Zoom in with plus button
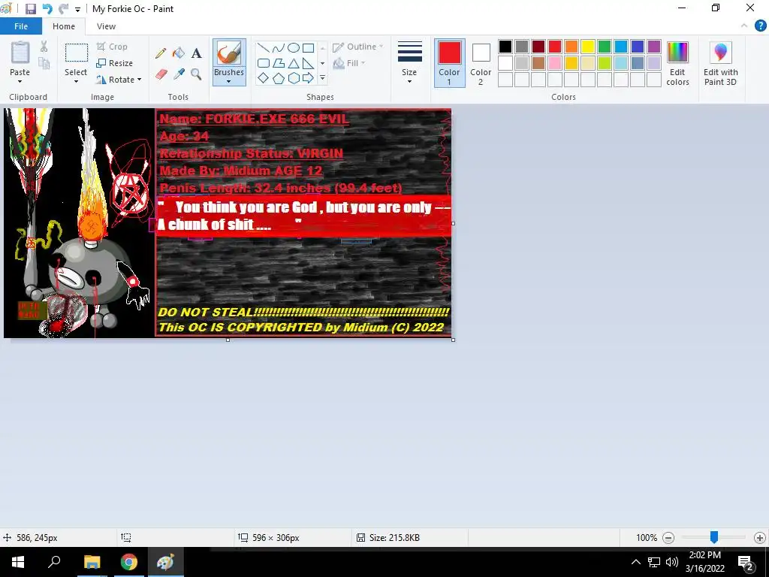Viewport: 769px width, 577px height. [x=760, y=538]
